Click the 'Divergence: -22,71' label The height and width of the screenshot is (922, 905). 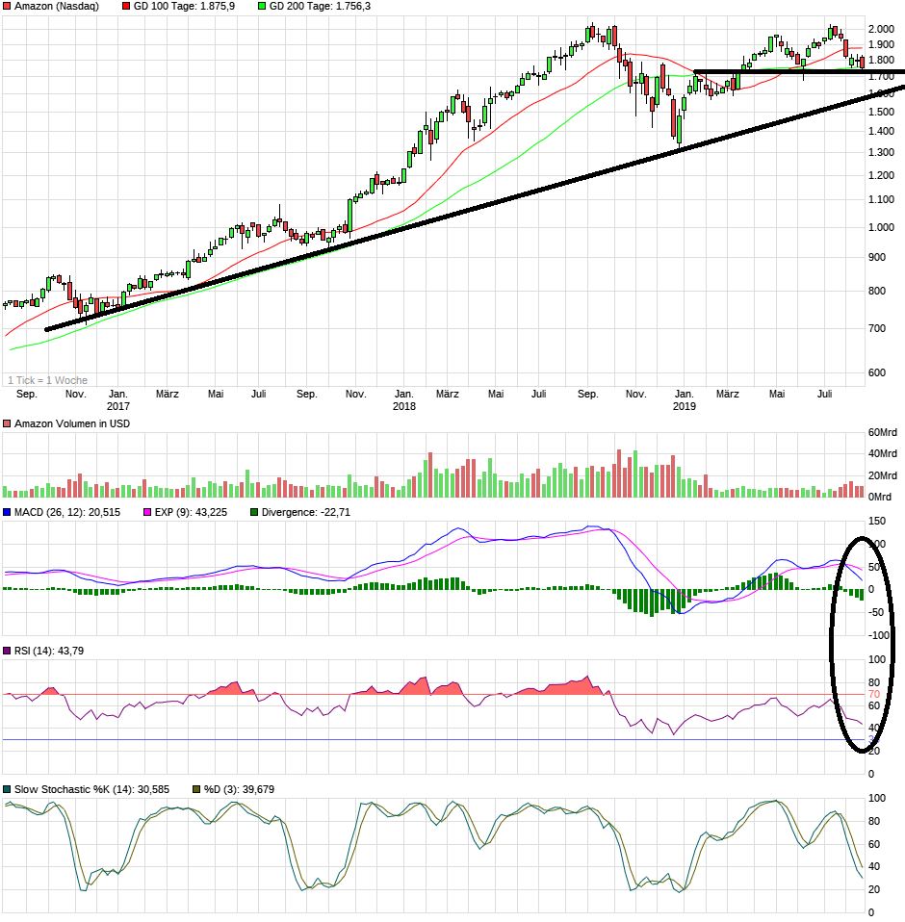[306, 512]
